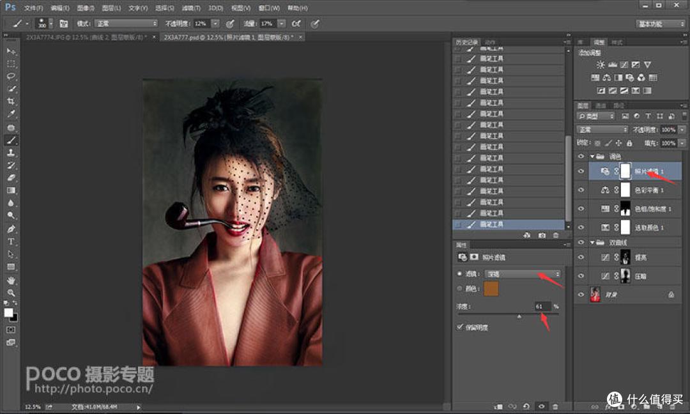
Task: Toggle the brush panel icon in options bar
Action: click(x=64, y=24)
